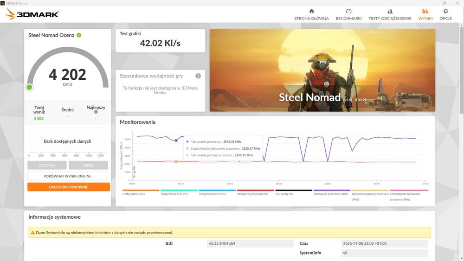The height and width of the screenshot is (261, 464).
Task: Click the green marker on the score gauge
Action: pyautogui.click(x=29, y=87)
